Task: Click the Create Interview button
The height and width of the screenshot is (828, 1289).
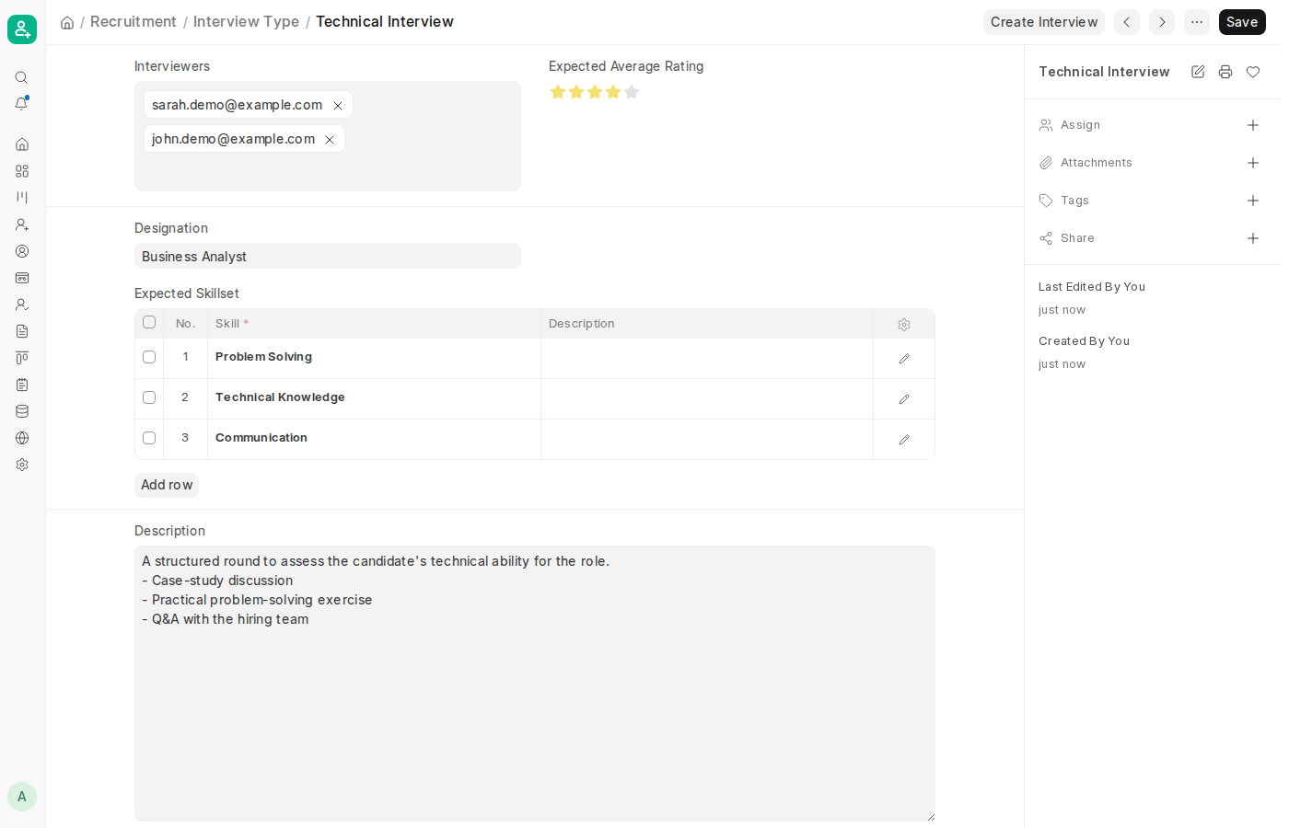Action: (1044, 22)
